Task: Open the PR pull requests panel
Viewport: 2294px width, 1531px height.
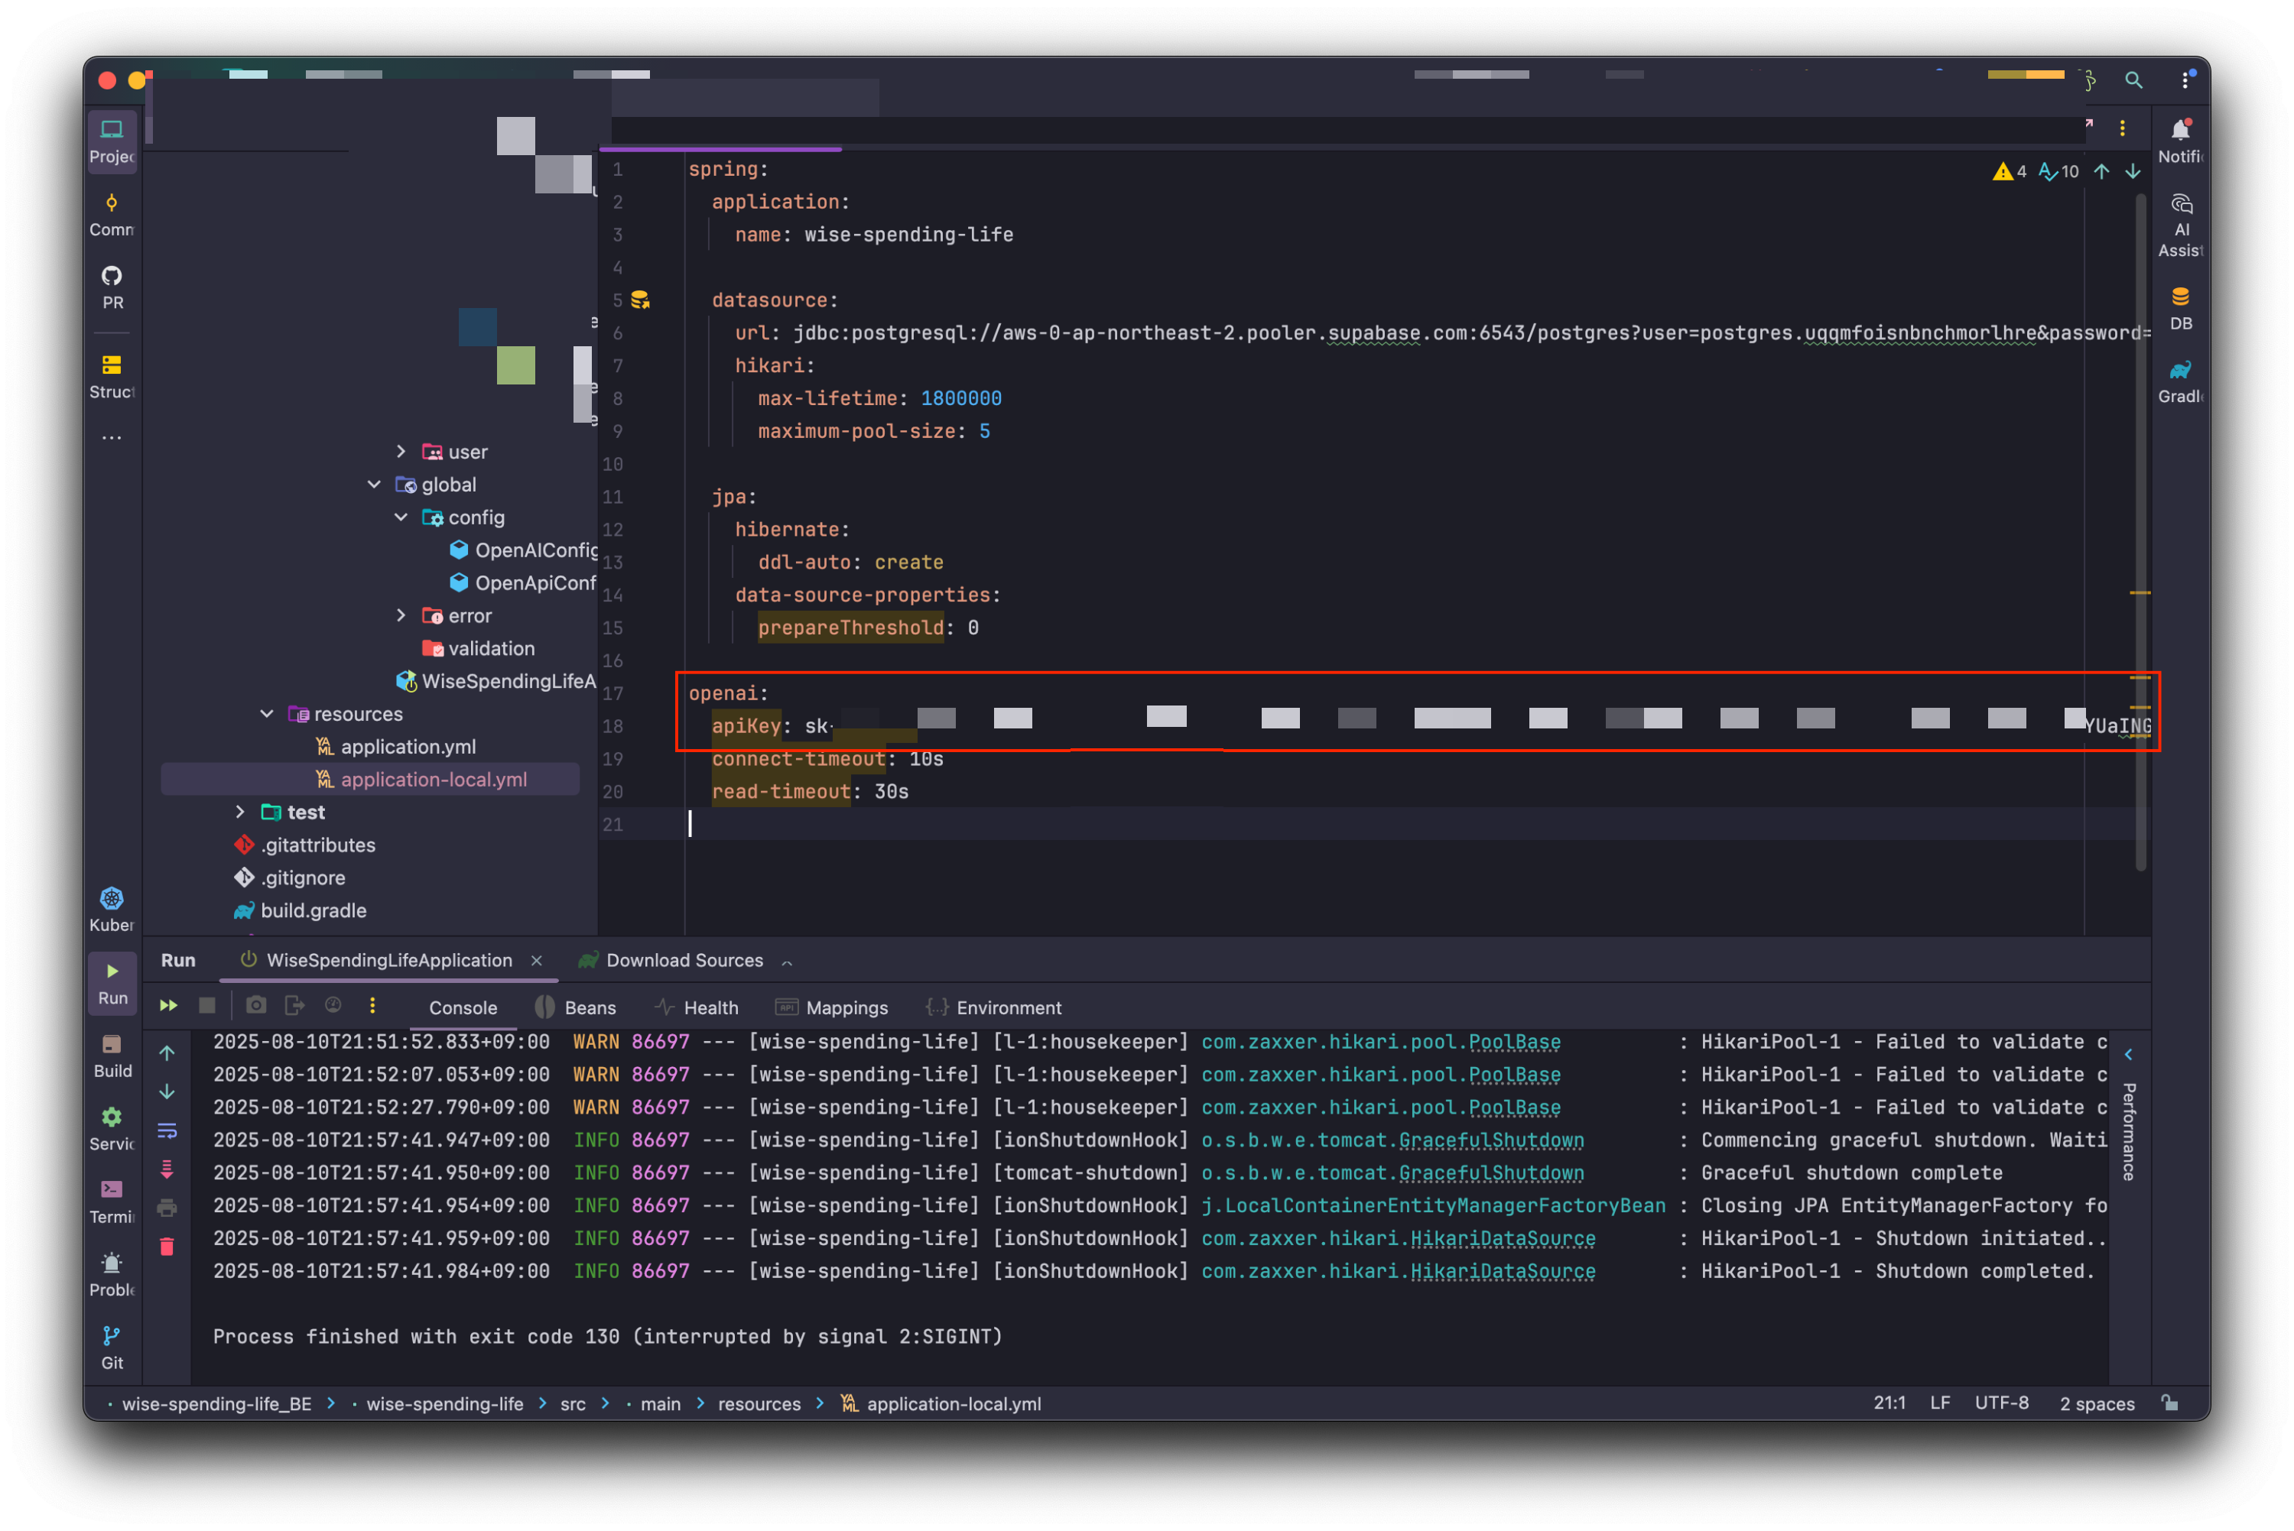Action: tap(112, 288)
